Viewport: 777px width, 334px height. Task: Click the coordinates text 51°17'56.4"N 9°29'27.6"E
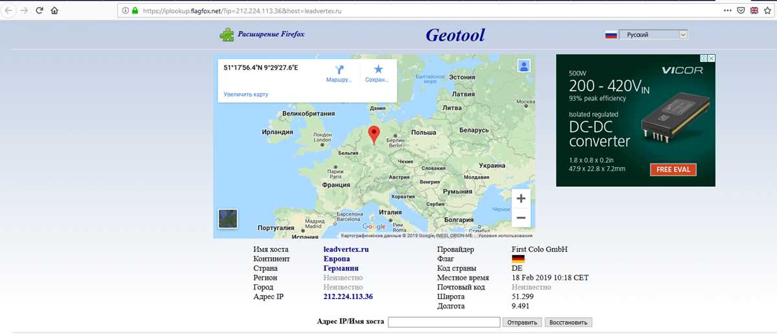(x=261, y=67)
